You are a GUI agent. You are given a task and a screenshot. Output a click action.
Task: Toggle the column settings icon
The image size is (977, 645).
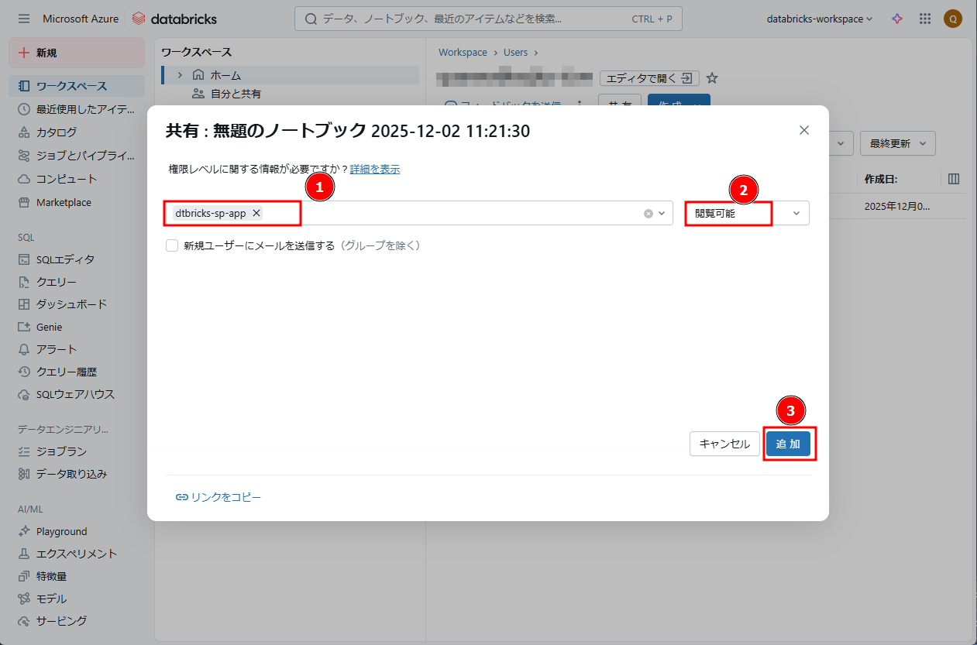pos(954,179)
